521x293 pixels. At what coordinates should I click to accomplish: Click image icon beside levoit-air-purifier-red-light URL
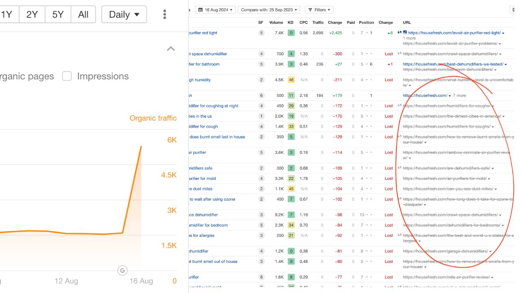click(x=405, y=33)
